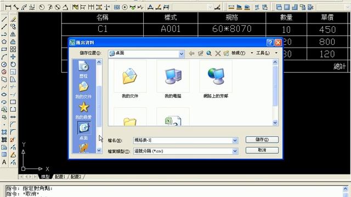This screenshot has height=197, width=351.
Task: Go back with the dialog's back arrow
Action: 191,53
